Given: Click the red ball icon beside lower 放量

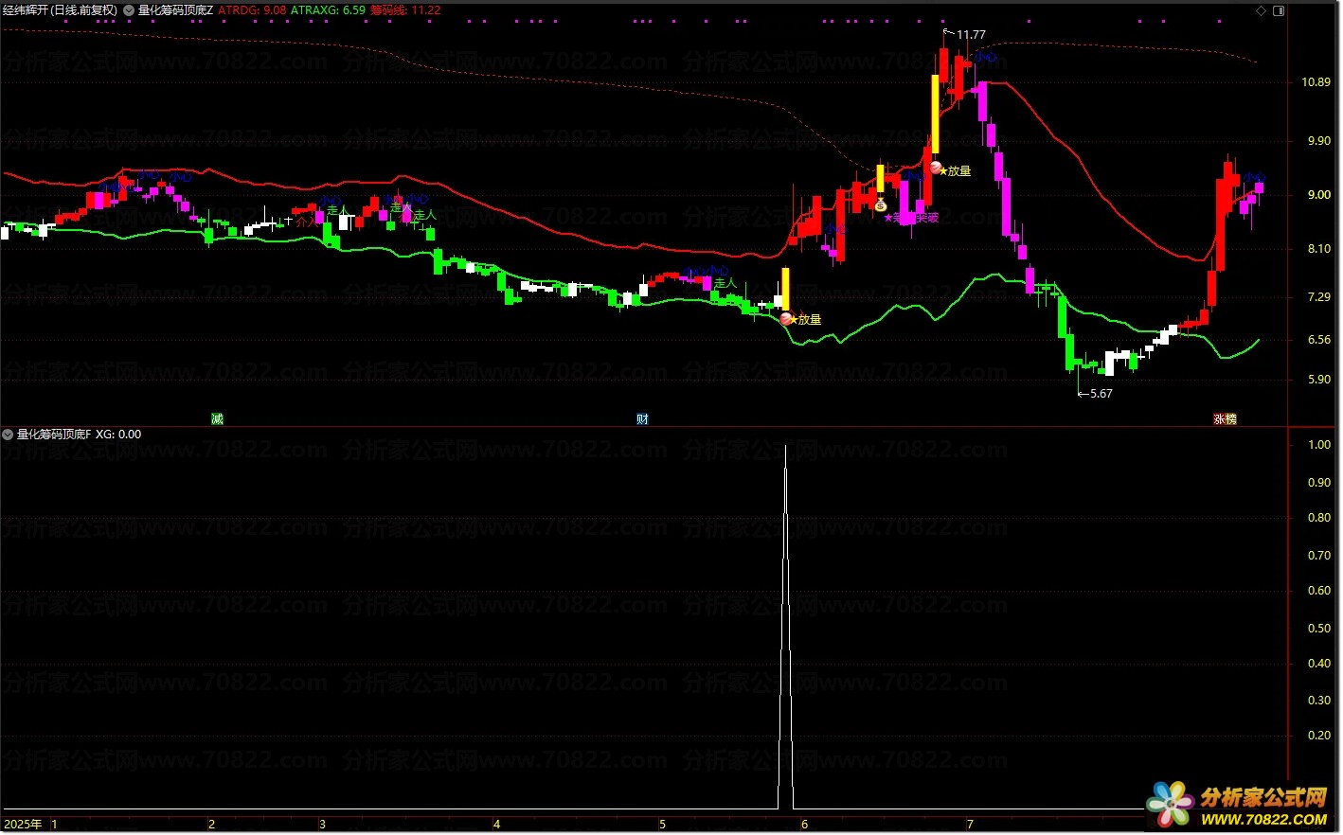Looking at the screenshot, I should pyautogui.click(x=785, y=319).
